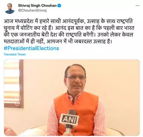Click the white sofa armrest in the video
Image resolution: width=143 pixels, height=137 pixels.
(122, 132)
